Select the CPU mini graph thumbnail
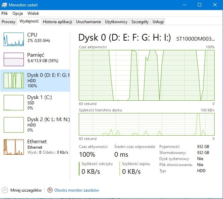This screenshot has width=223, height=199. pyautogui.click(x=13, y=39)
